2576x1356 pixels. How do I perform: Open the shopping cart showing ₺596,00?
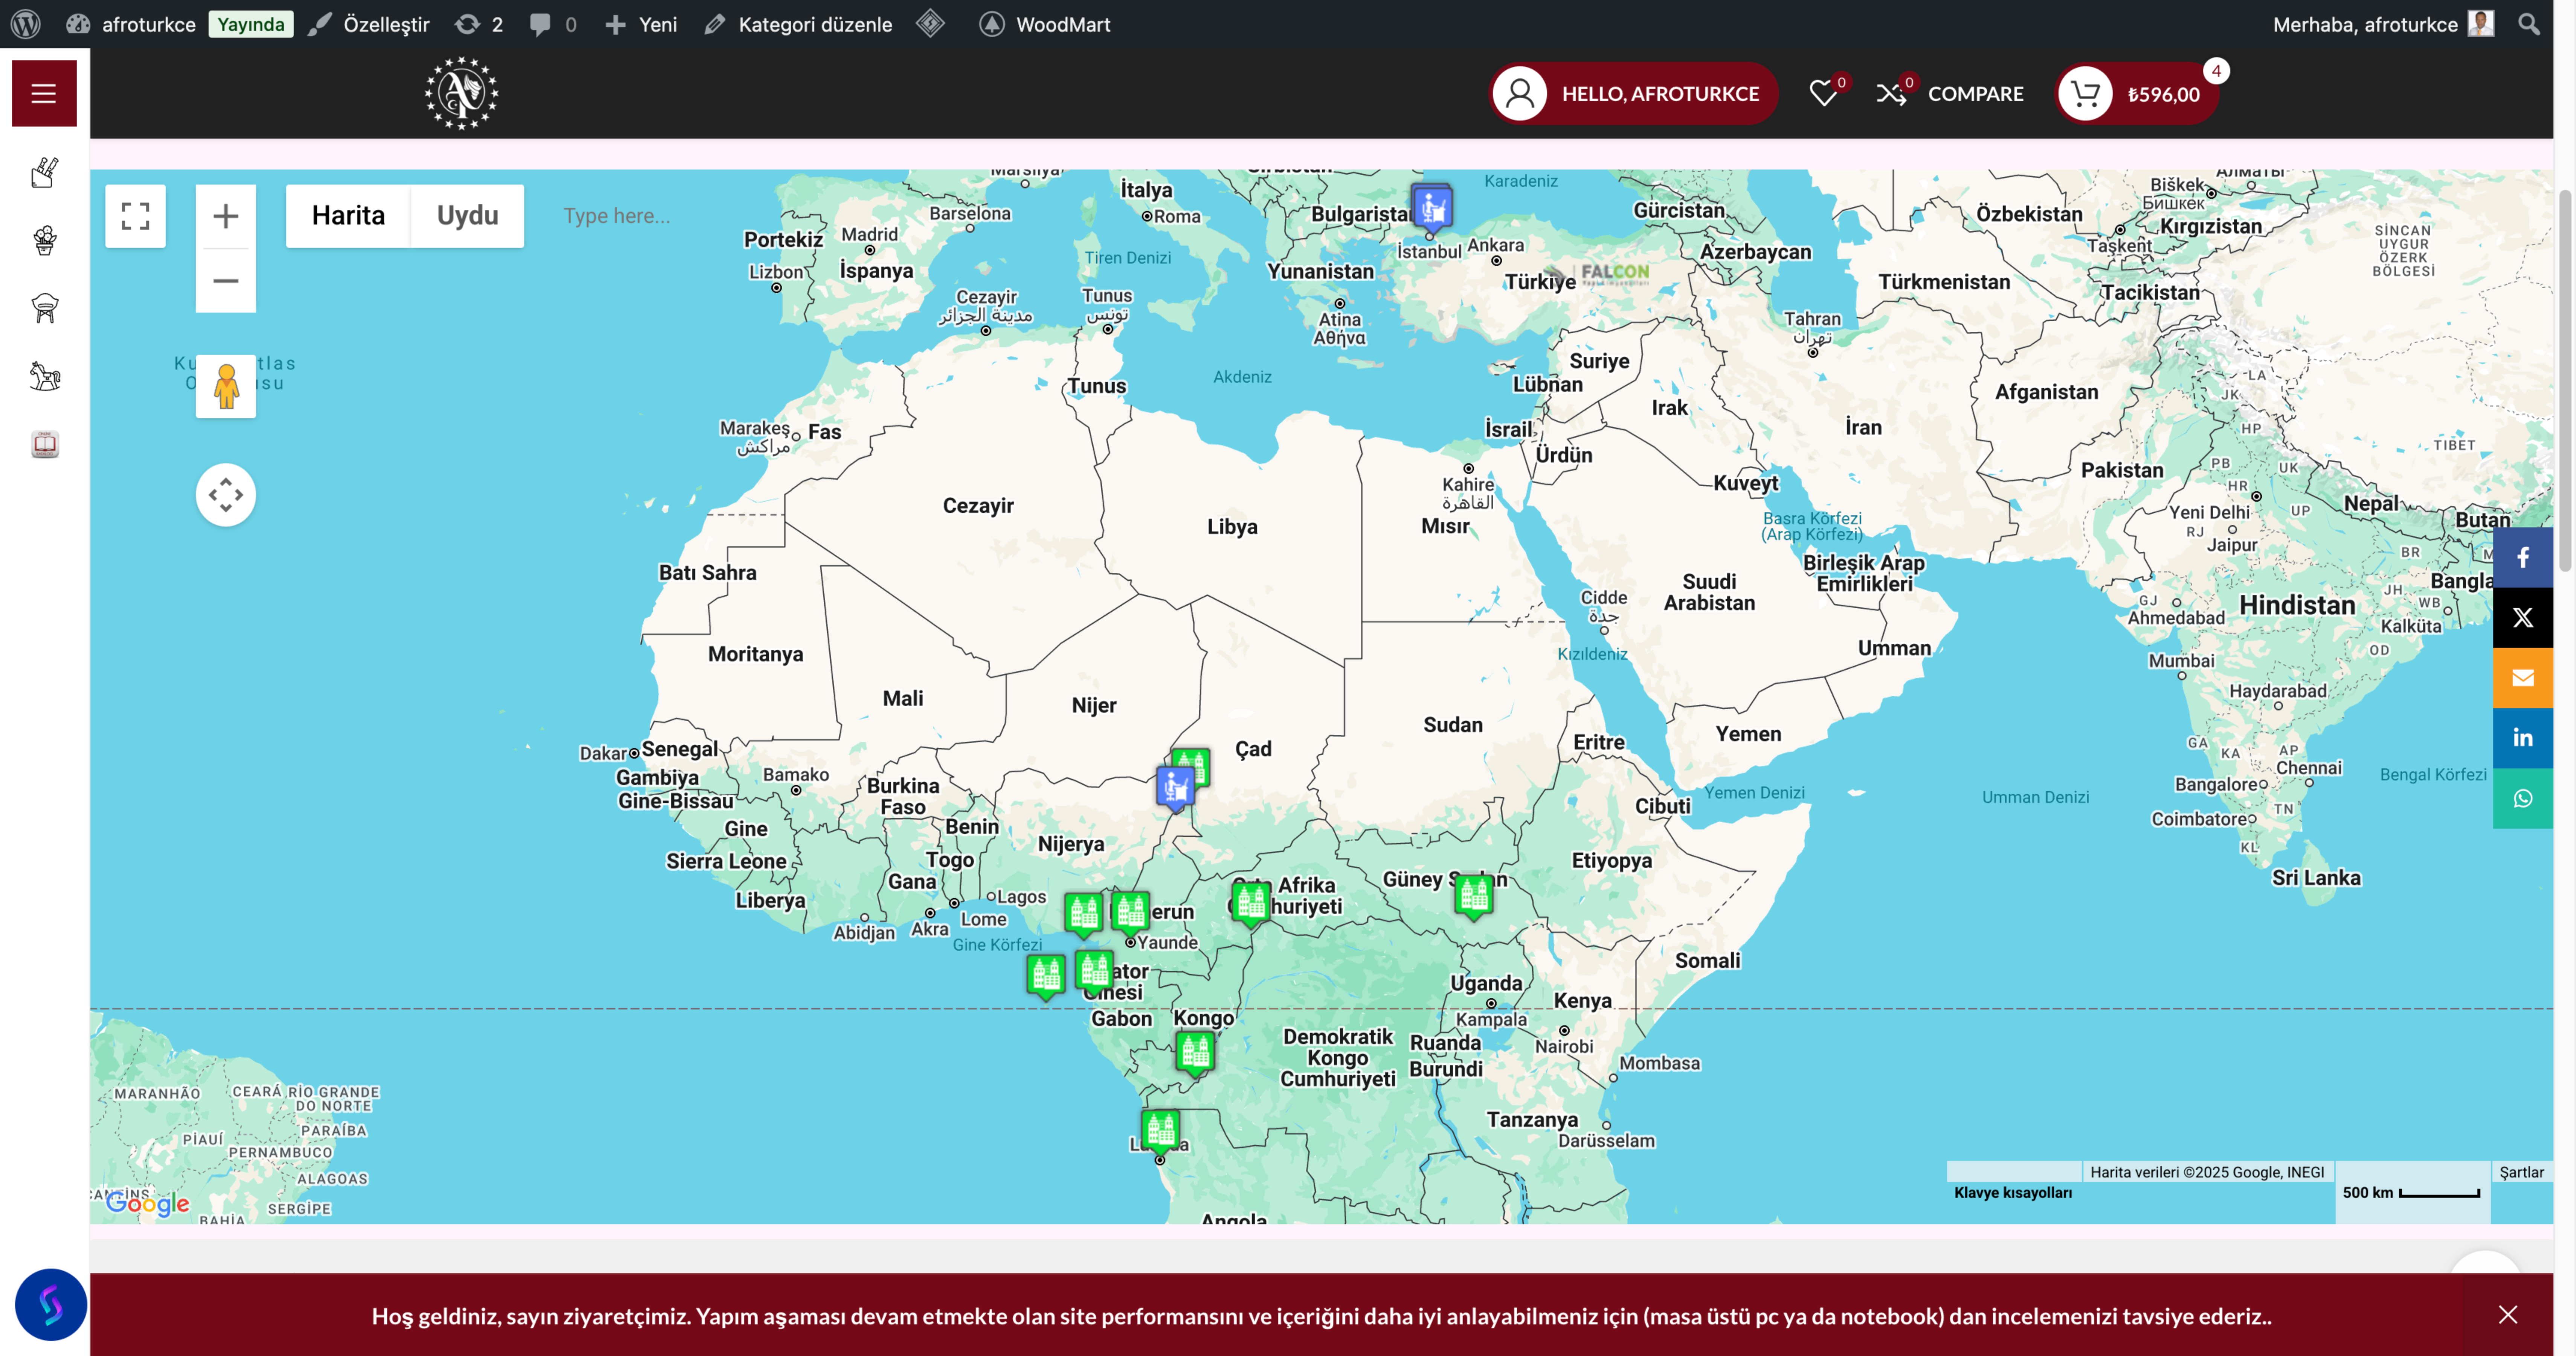click(2137, 94)
